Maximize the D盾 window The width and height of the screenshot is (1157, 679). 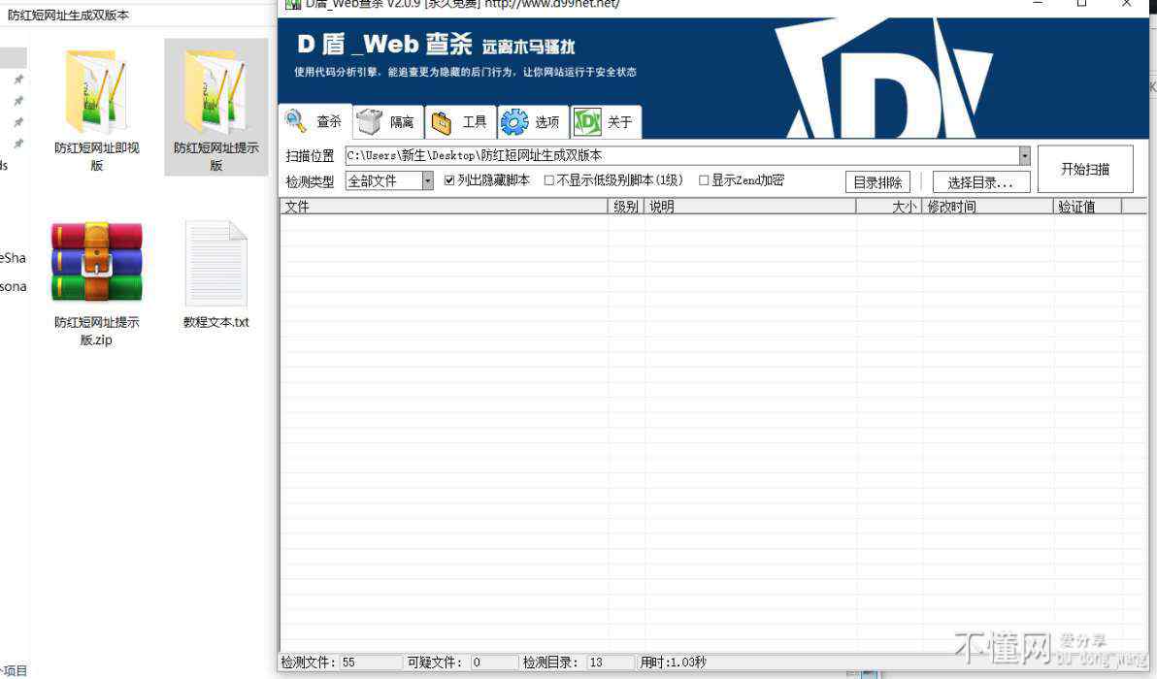(1081, 3)
